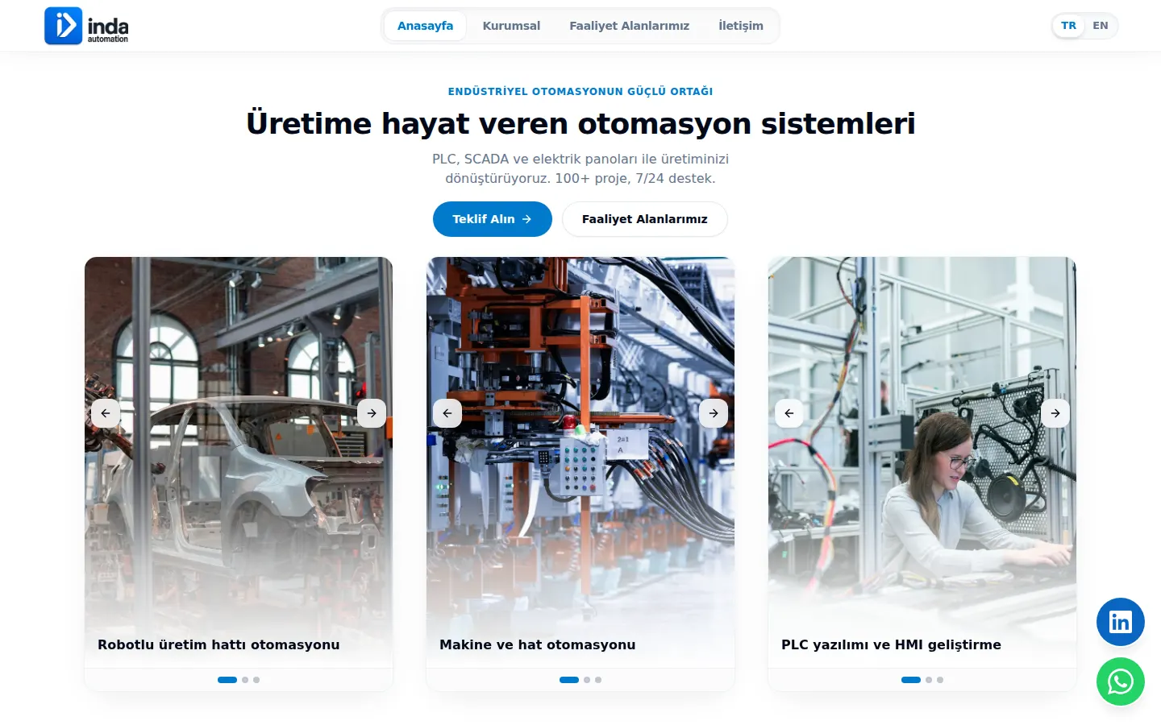Previous slide arrow on Makine ve hat card
The height and width of the screenshot is (725, 1161).
pos(447,413)
